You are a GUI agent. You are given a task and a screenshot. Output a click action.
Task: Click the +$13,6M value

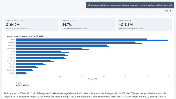126,25
